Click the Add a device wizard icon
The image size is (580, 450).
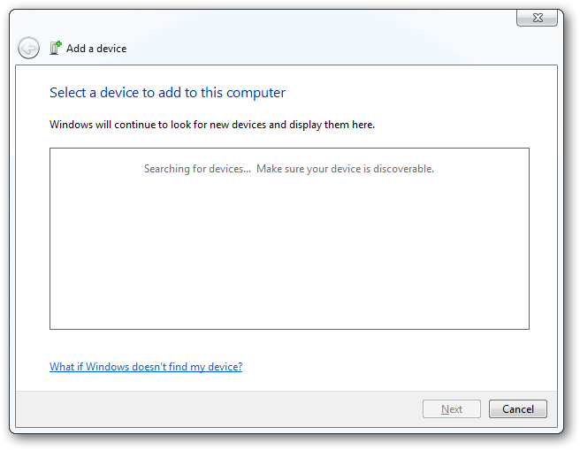(56, 48)
